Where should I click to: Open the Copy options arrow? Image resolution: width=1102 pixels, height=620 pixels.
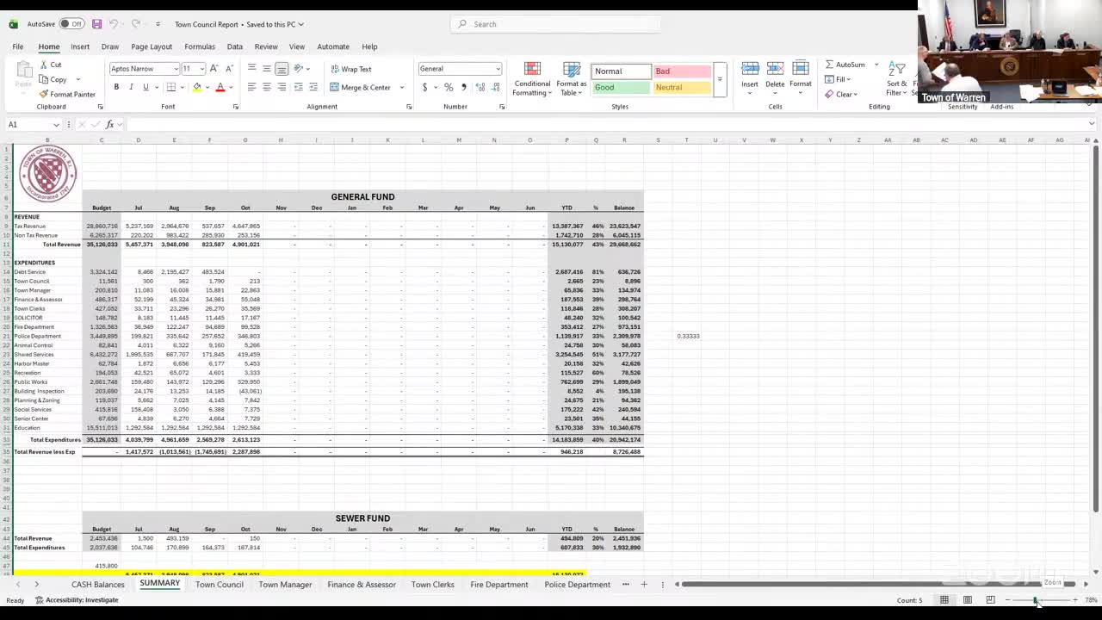77,79
